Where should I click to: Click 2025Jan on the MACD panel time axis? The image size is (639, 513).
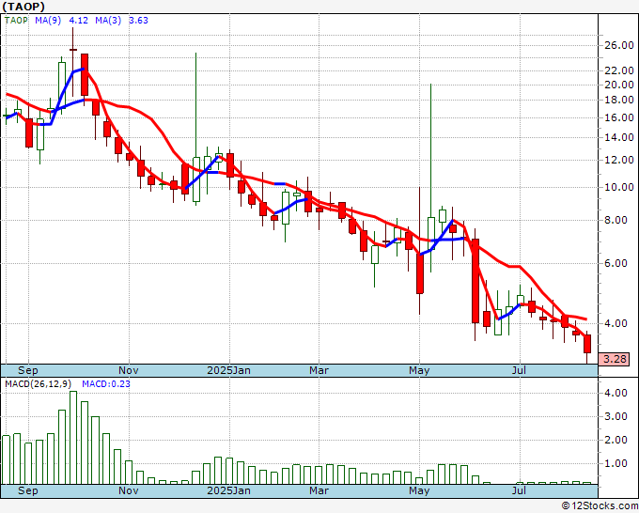[228, 490]
